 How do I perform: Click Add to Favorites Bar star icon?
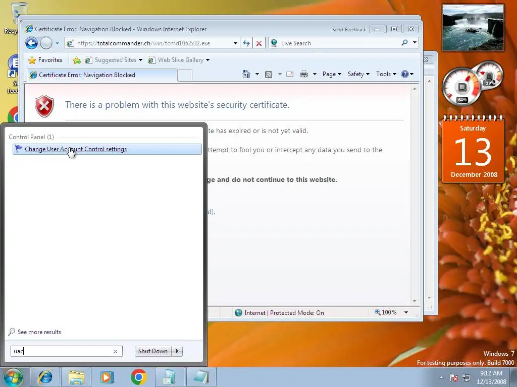(77, 60)
